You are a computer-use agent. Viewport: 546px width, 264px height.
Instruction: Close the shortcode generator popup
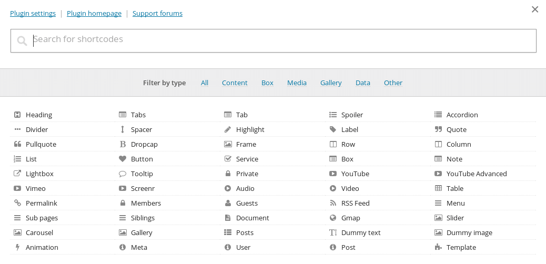(535, 9)
